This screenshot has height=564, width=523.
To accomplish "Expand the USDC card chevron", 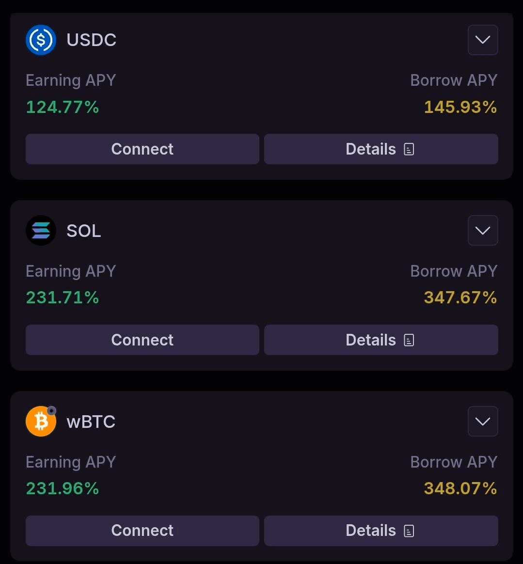I will (x=482, y=40).
